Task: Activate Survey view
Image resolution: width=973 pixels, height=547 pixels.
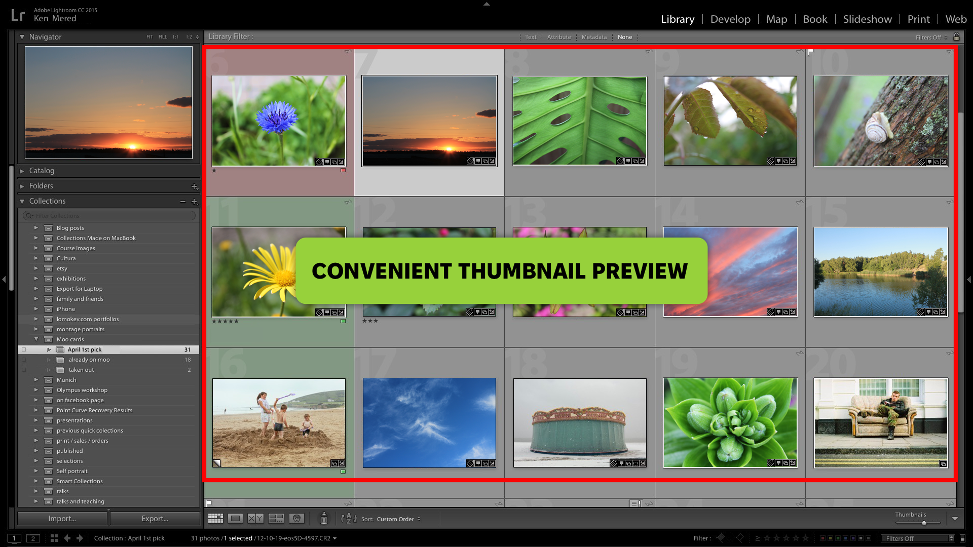Action: 276,518
